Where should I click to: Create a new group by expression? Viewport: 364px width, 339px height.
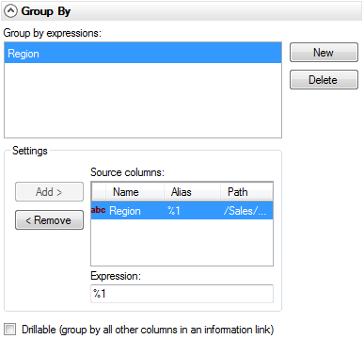[x=324, y=53]
